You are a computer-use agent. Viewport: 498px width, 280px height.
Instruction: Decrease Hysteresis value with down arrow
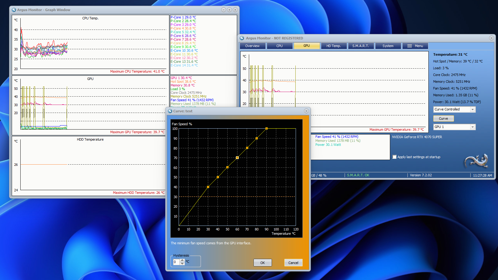[182, 264]
